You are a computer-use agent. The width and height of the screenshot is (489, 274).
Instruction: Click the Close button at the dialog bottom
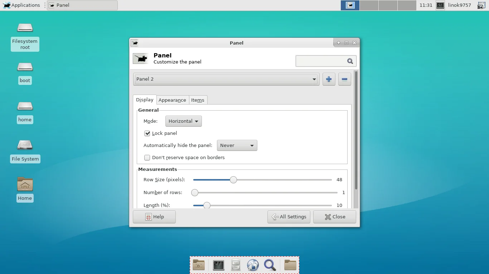click(x=335, y=217)
